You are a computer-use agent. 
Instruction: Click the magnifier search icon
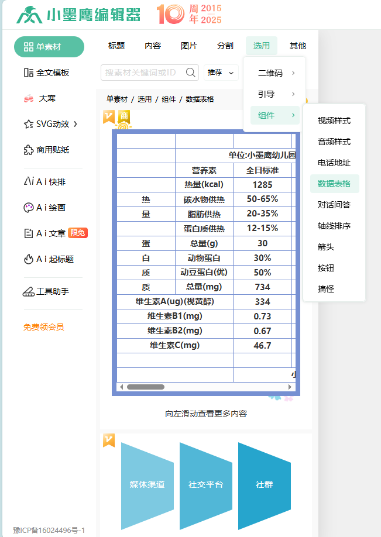(x=191, y=73)
